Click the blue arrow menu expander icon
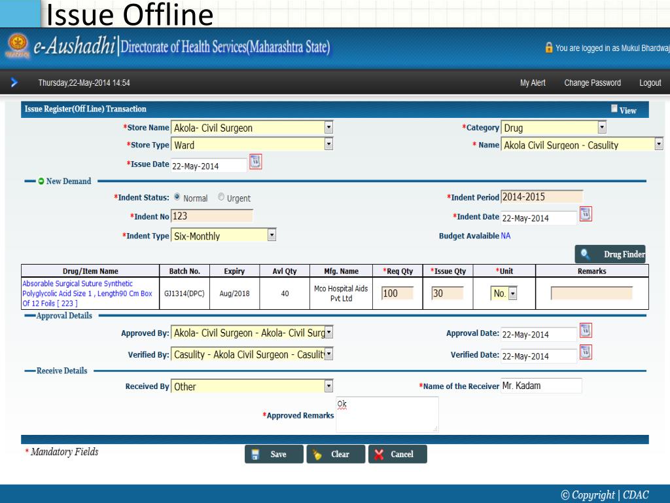 coord(14,82)
